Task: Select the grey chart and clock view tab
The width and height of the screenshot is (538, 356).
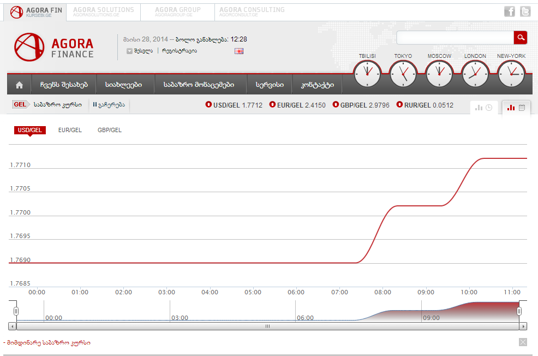Action: tap(483, 108)
